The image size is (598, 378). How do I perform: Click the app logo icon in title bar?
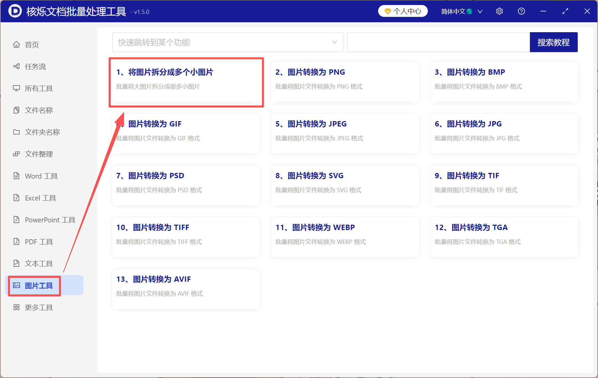pyautogui.click(x=15, y=11)
